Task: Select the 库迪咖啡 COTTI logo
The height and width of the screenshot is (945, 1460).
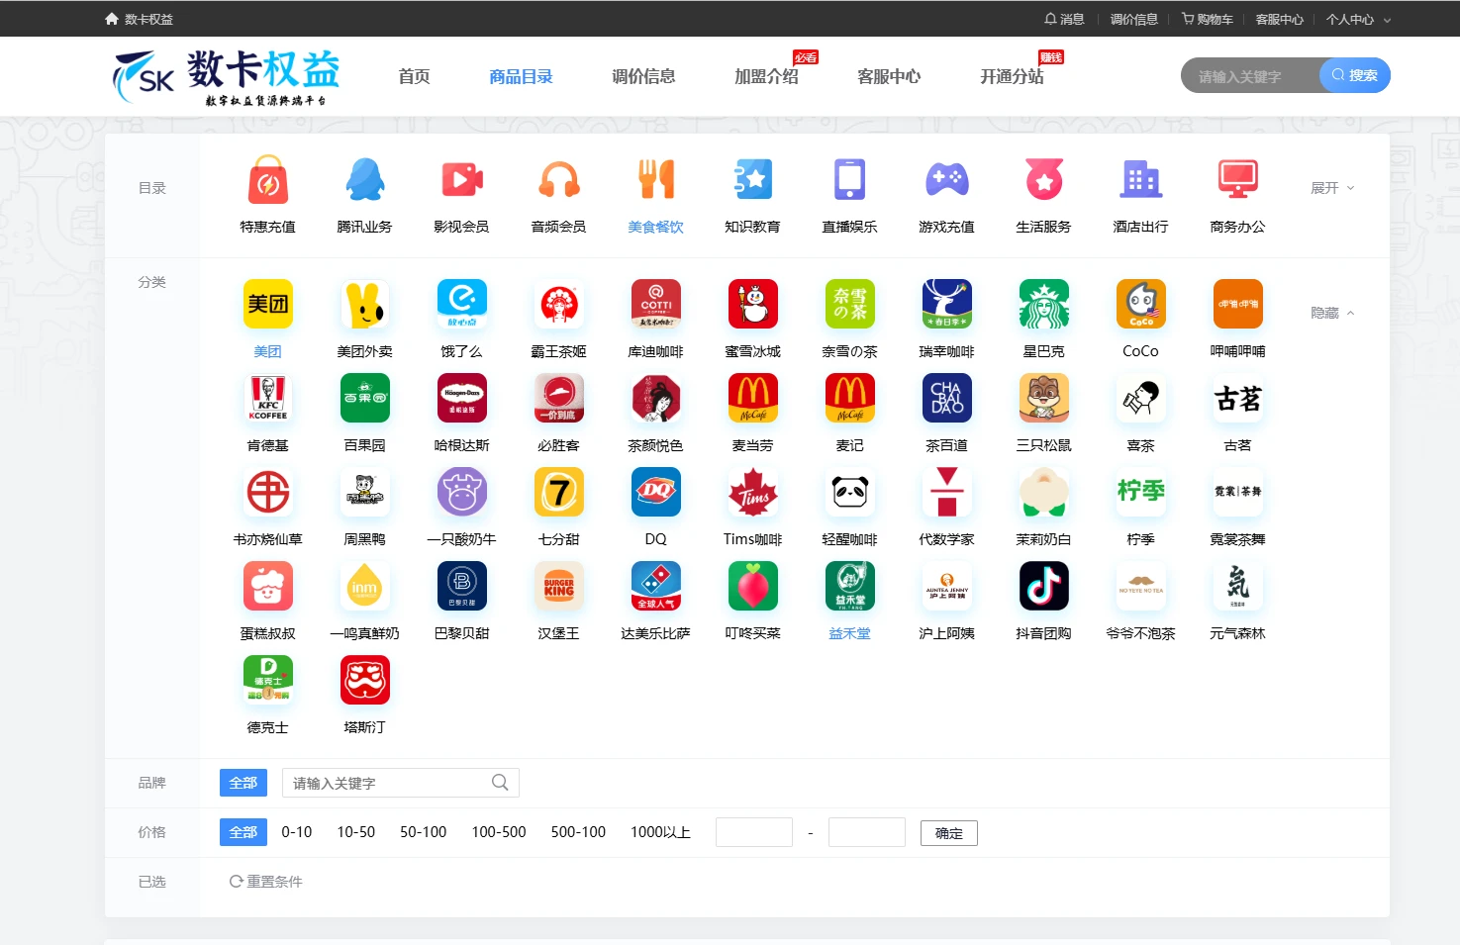Action: 656,304
